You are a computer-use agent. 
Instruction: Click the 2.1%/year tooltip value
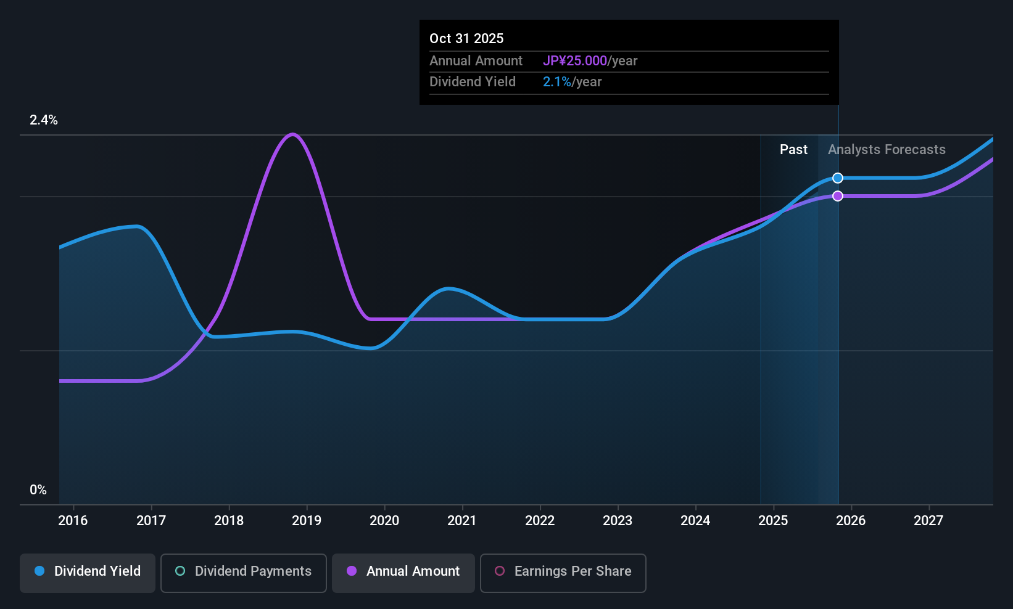click(572, 82)
